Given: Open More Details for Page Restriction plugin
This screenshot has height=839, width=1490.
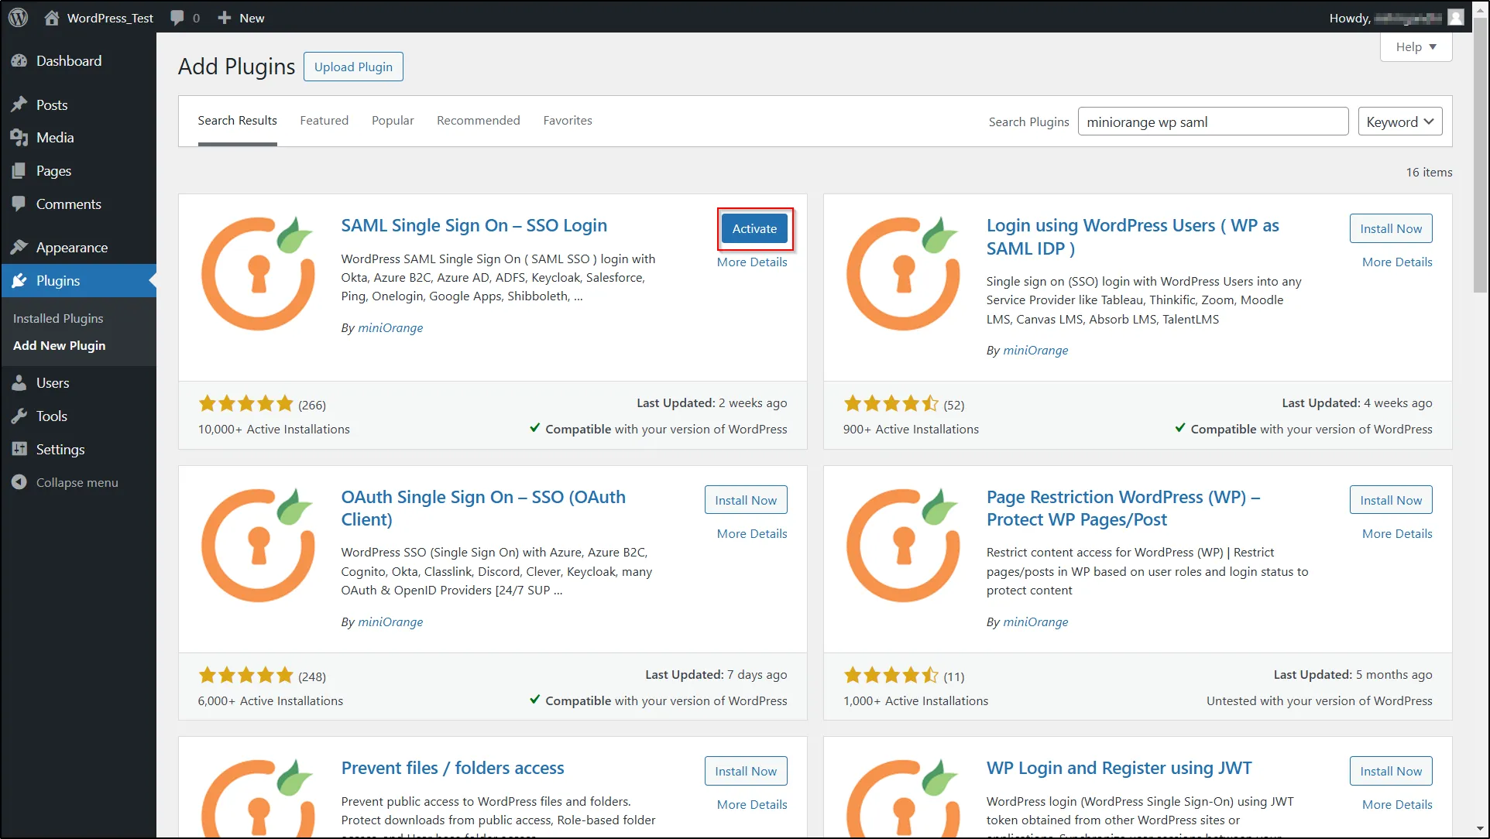Looking at the screenshot, I should tap(1397, 534).
